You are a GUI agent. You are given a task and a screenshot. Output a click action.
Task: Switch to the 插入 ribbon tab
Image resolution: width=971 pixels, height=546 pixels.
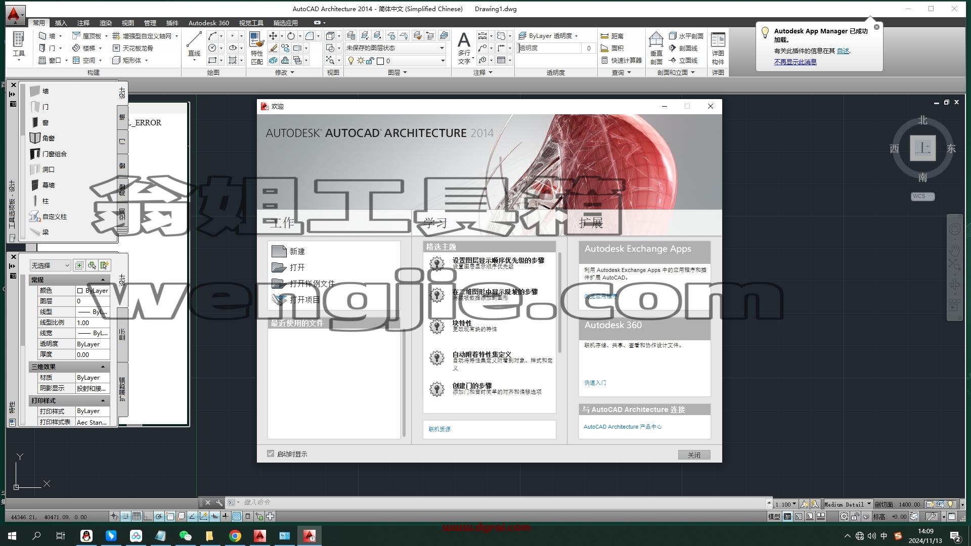tap(61, 23)
